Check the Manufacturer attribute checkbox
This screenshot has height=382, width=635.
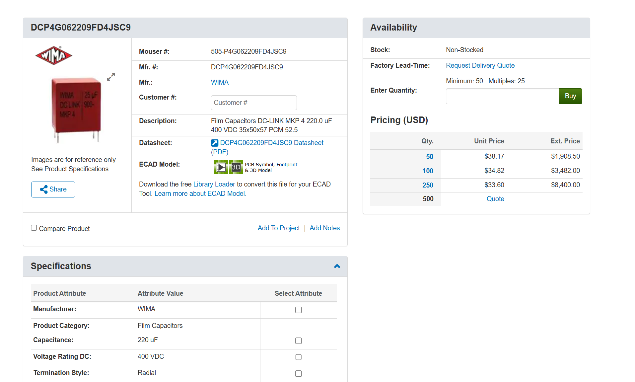point(299,310)
